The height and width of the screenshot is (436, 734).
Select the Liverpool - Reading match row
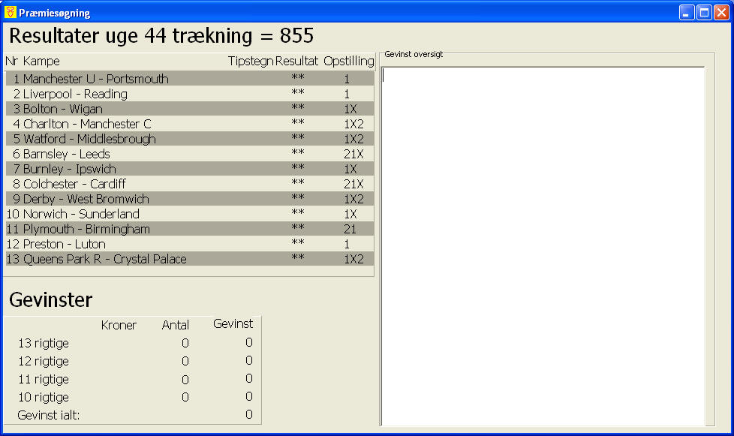[190, 94]
